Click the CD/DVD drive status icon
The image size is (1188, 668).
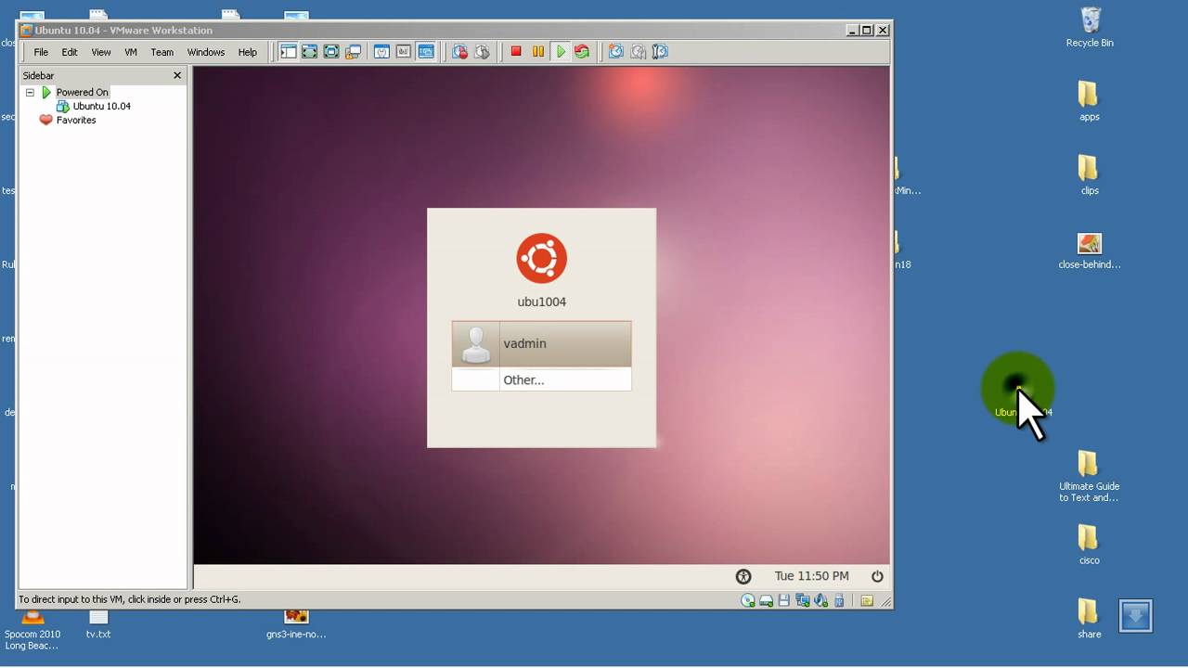748,600
